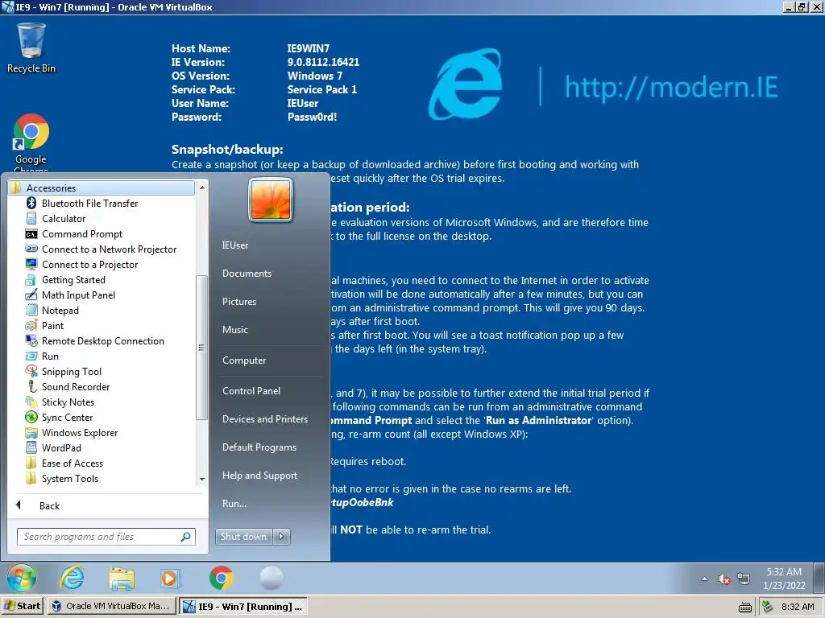Click the host keyboard tray icon
825x618 pixels.
745,607
